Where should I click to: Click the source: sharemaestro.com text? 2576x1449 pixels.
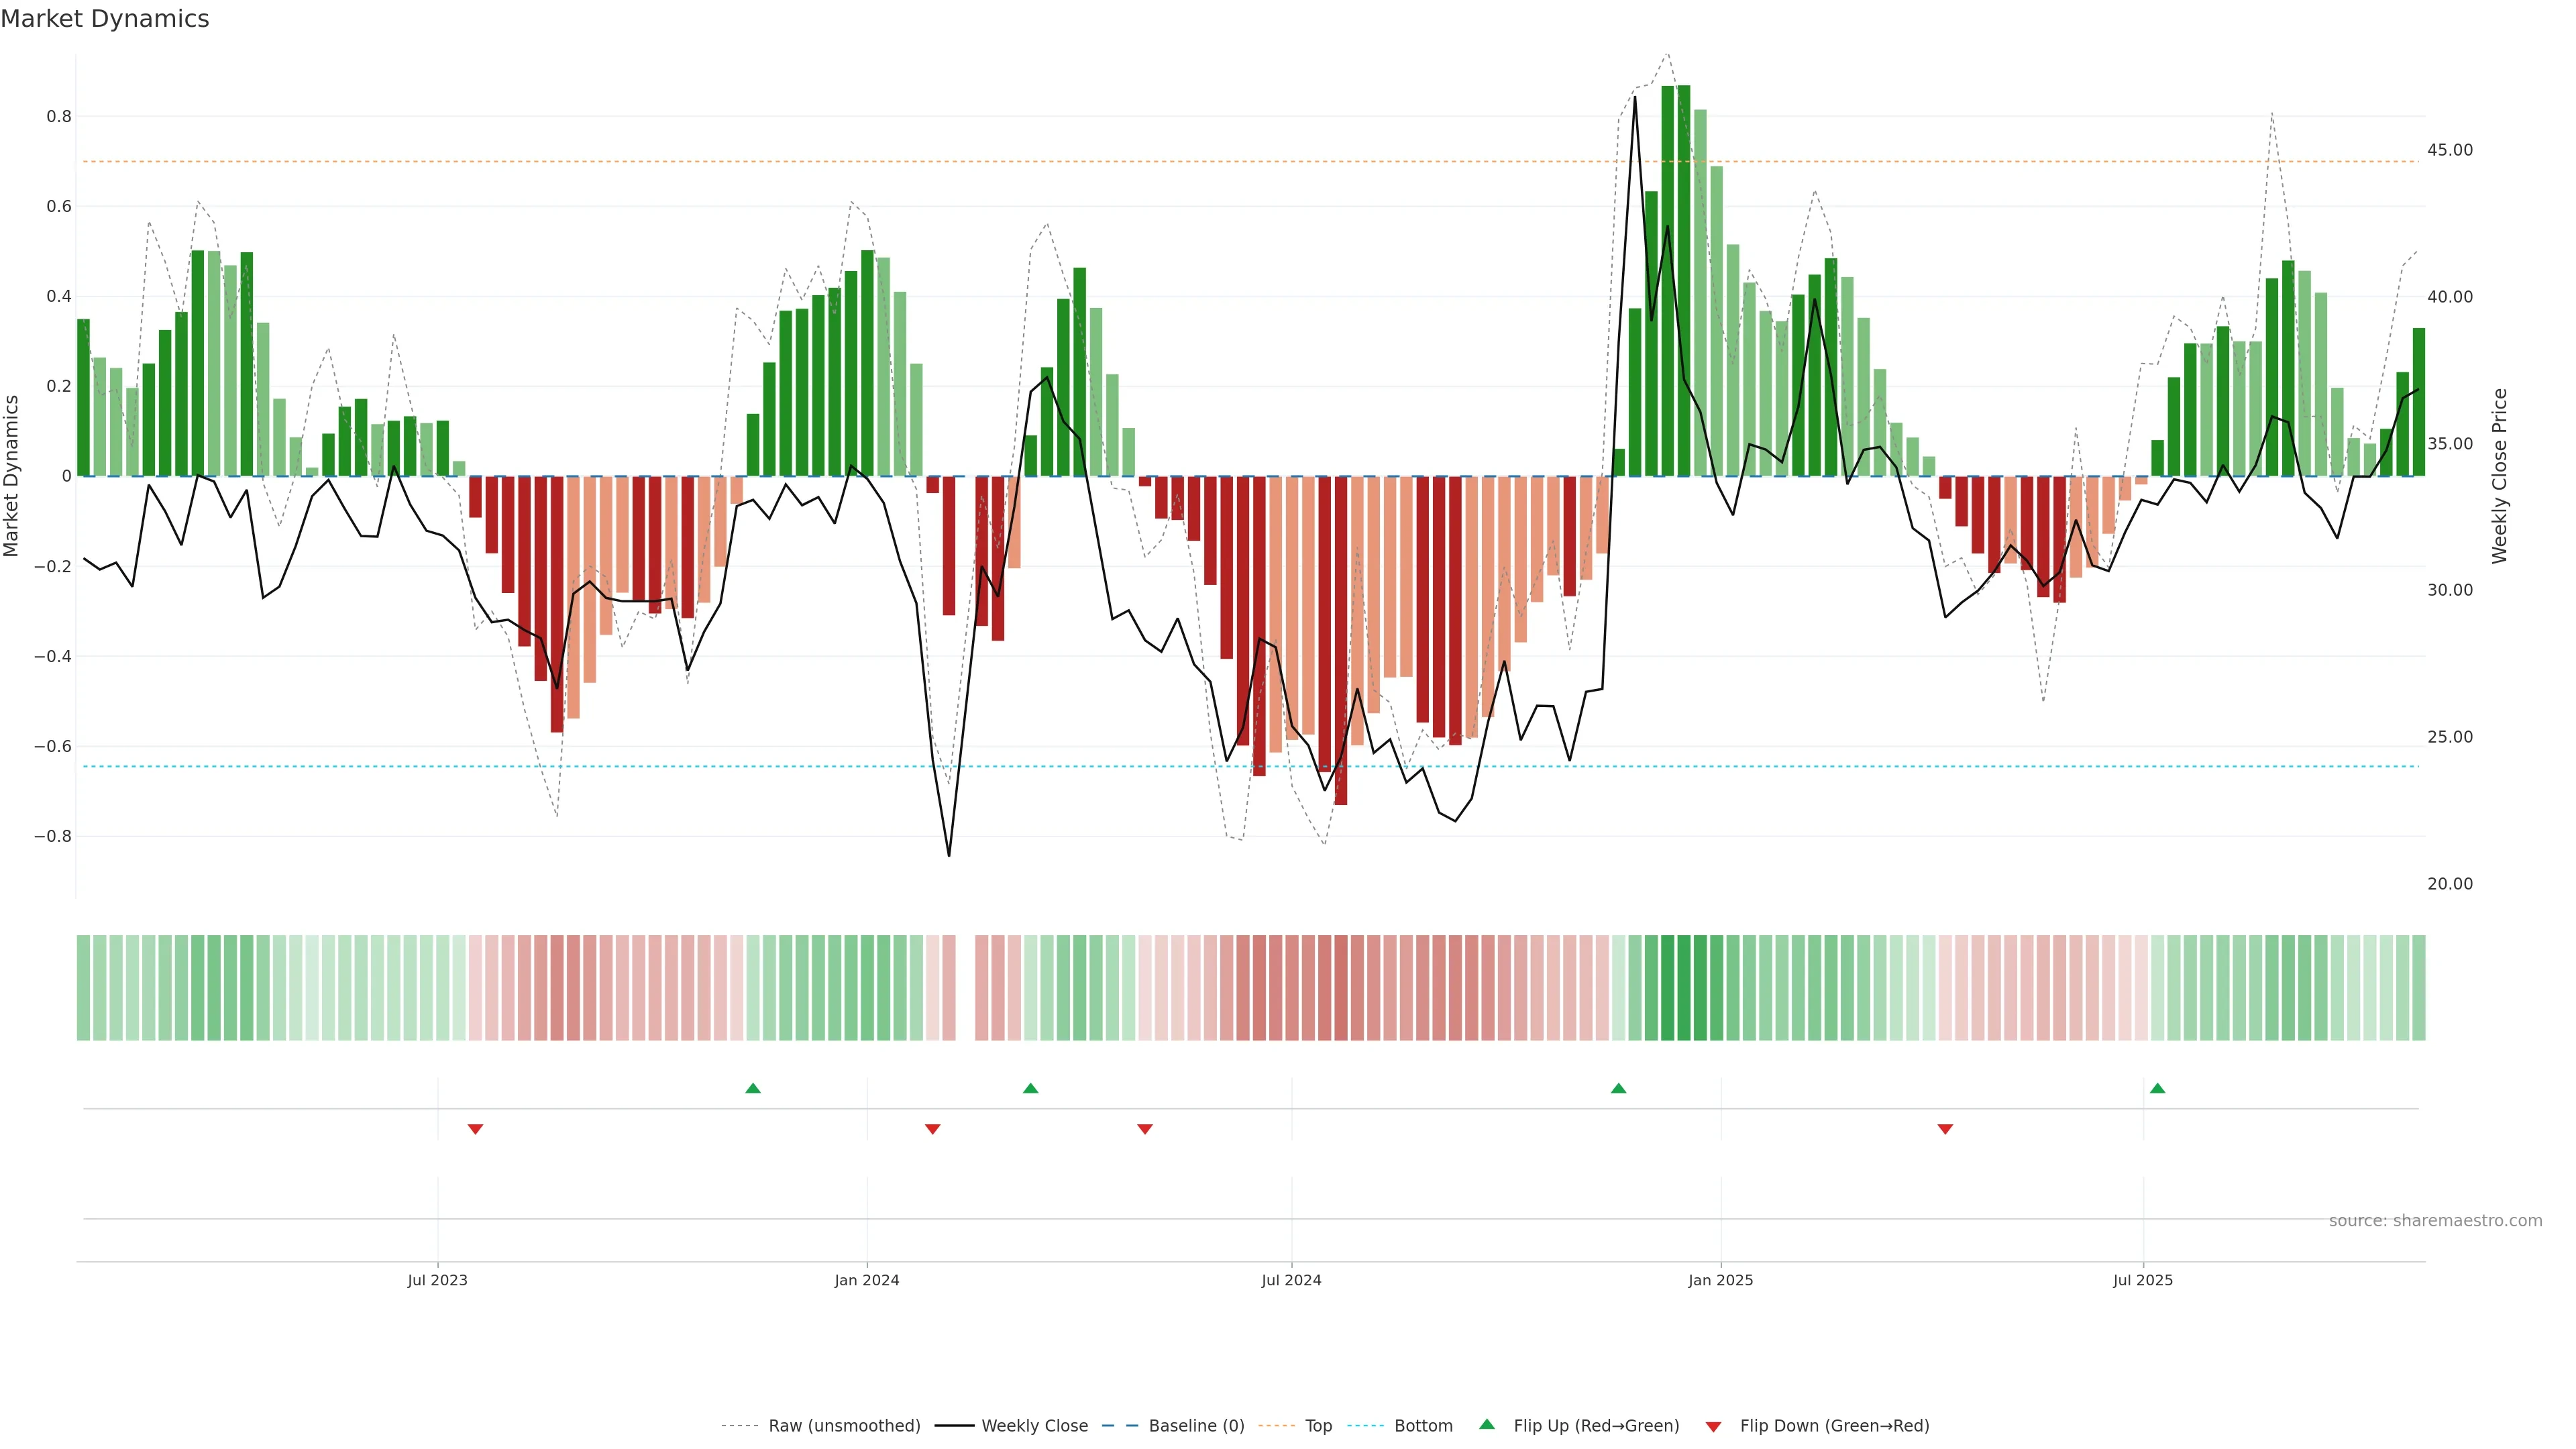pos(2435,1220)
